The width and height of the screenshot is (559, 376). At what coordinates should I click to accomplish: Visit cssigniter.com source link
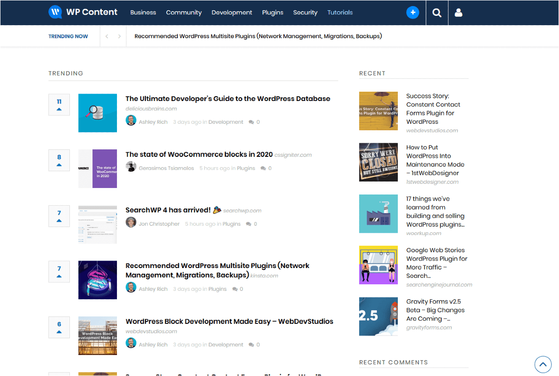tap(293, 155)
